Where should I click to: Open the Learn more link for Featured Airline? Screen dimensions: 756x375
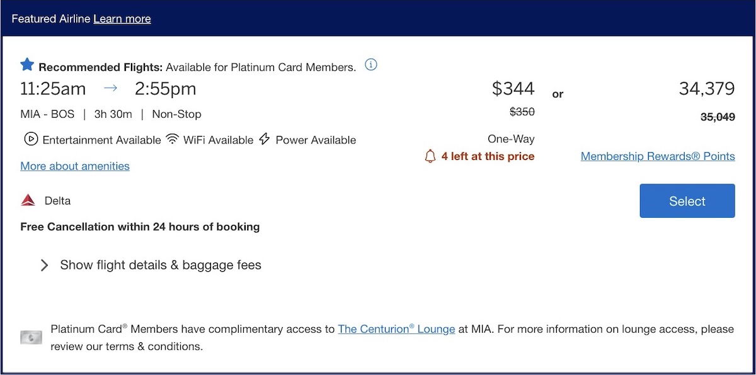(122, 19)
